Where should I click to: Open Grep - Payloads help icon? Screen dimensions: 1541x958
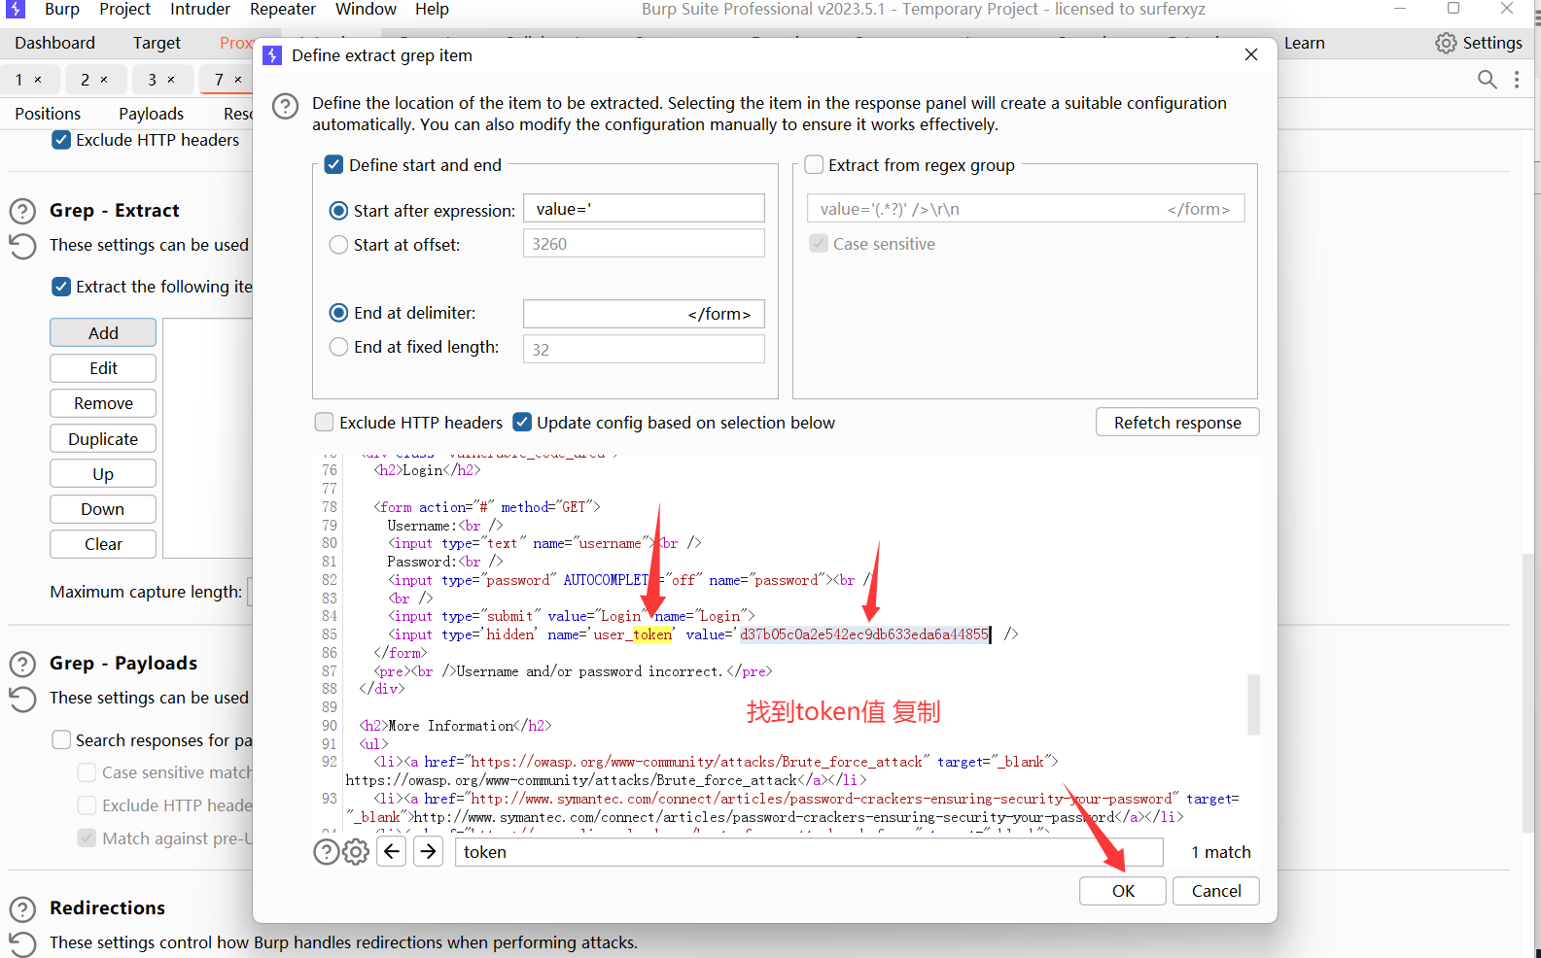pos(22,664)
